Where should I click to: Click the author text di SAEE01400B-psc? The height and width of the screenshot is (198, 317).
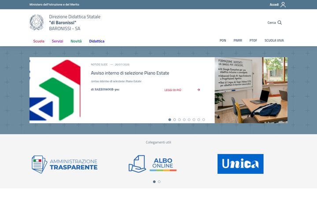105,89
